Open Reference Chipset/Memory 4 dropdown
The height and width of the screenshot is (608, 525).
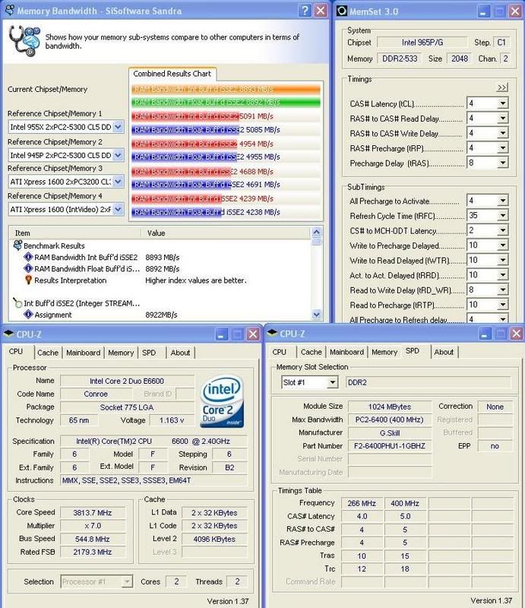tap(119, 209)
